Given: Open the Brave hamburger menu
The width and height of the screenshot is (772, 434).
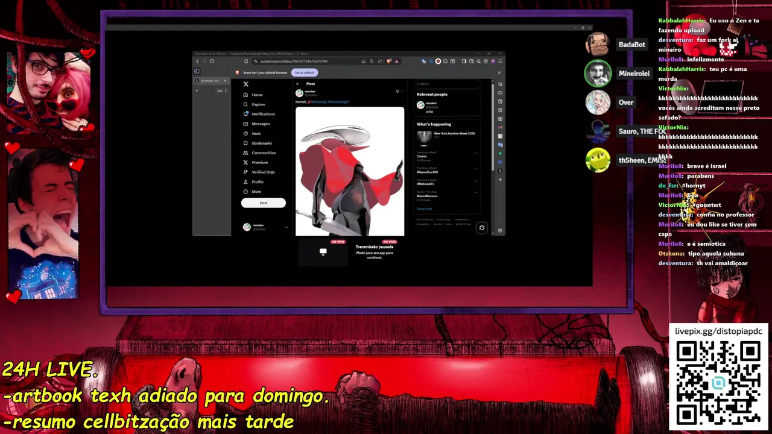Looking at the screenshot, I should [500, 61].
